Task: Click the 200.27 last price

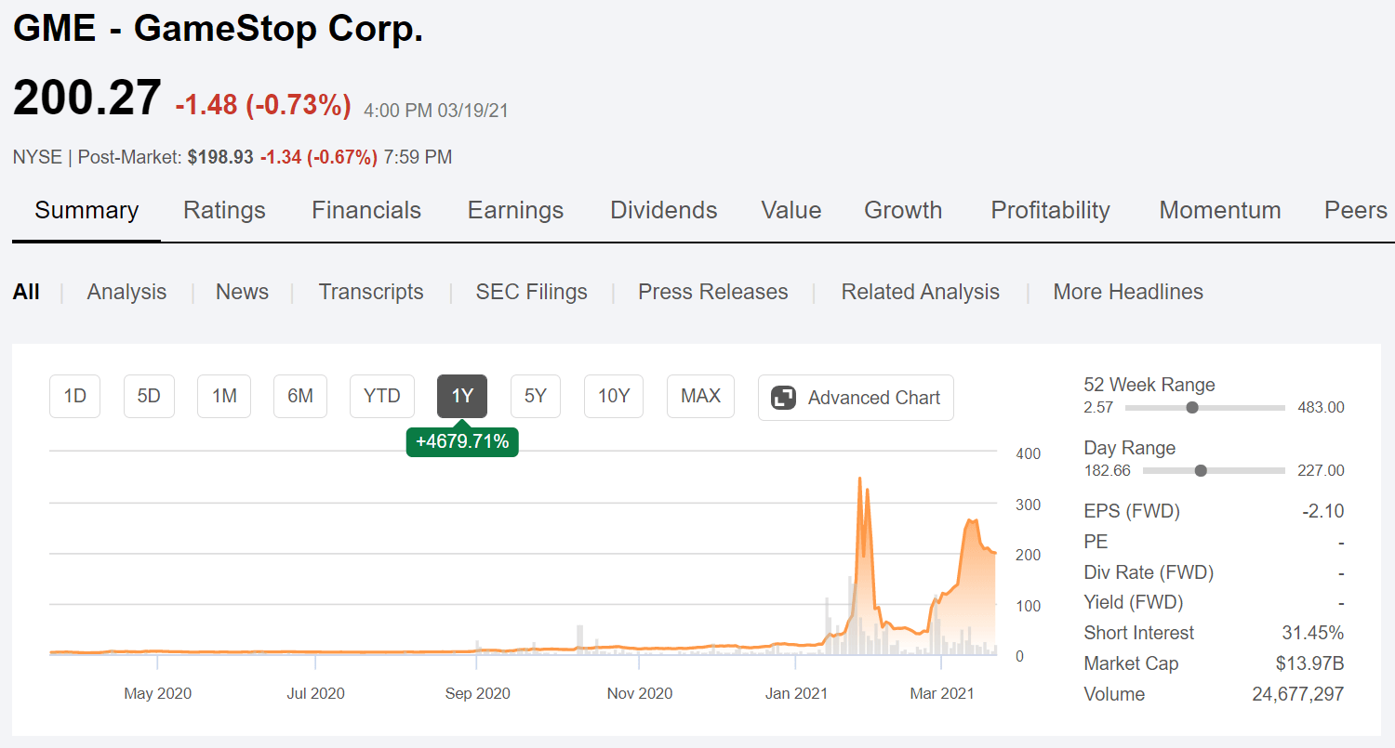Action: pyautogui.click(x=87, y=98)
